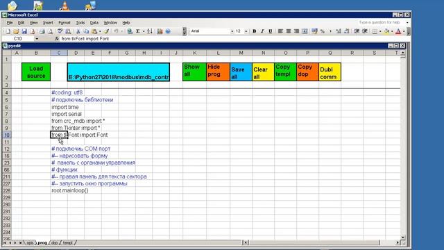Expand the AutoSum functions arrow
The width and height of the screenshot is (444, 250).
[144, 31]
